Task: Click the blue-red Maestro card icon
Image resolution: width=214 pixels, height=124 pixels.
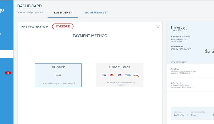Action: click(120, 75)
